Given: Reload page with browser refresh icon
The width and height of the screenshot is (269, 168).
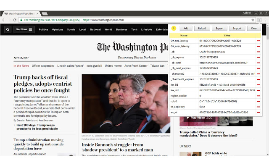Looking at the screenshot, I should click(15, 20).
